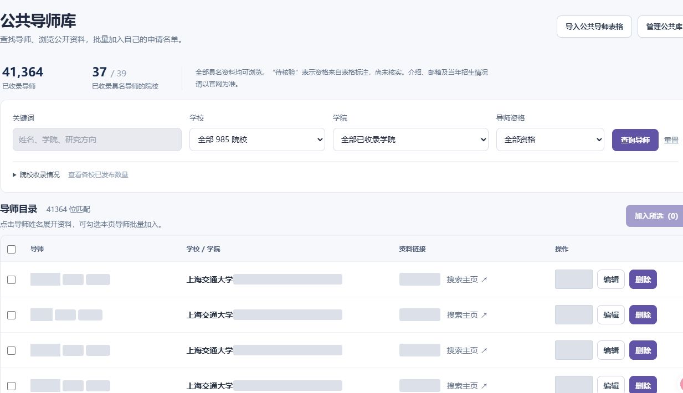Click the 学校 / 学院 column header

[x=203, y=249]
